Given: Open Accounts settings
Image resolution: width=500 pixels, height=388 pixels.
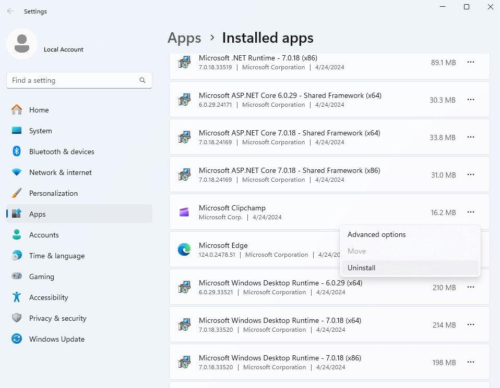Looking at the screenshot, I should 79,235.
